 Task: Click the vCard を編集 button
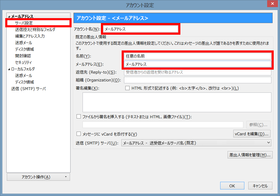(252, 133)
